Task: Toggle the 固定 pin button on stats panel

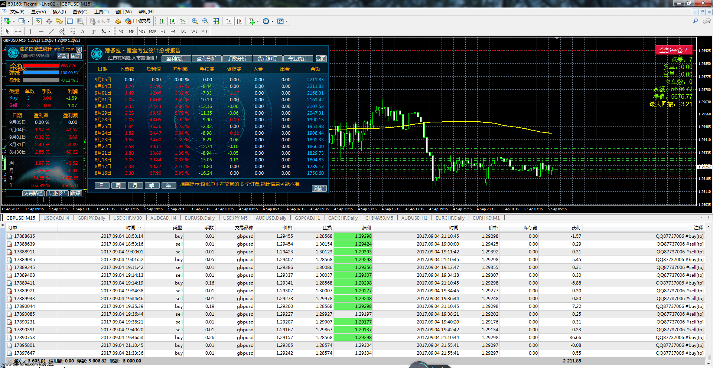Action: (x=76, y=56)
